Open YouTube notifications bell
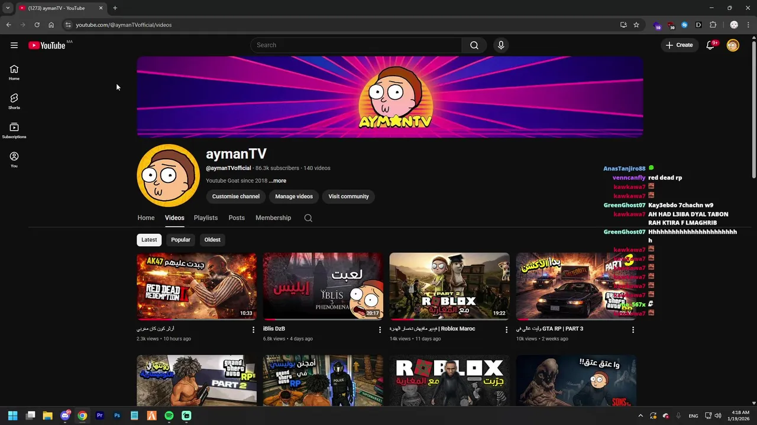Screen dimensions: 757x425 (x=711, y=45)
